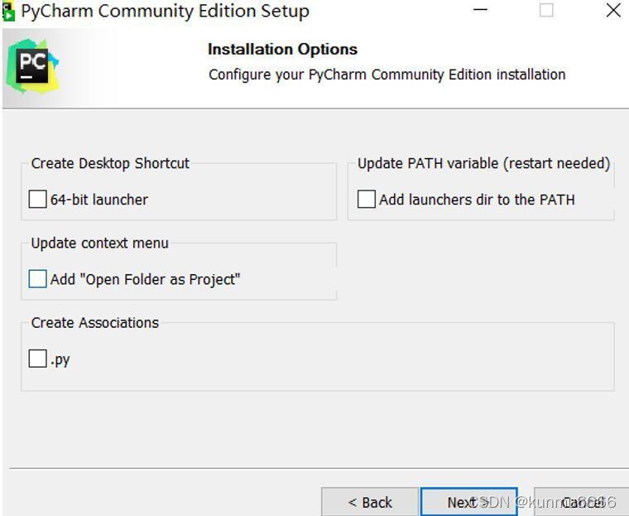Viewport: 629px width, 516px height.
Task: Click the Configure your PyCharm installation subtitle
Action: tap(387, 75)
